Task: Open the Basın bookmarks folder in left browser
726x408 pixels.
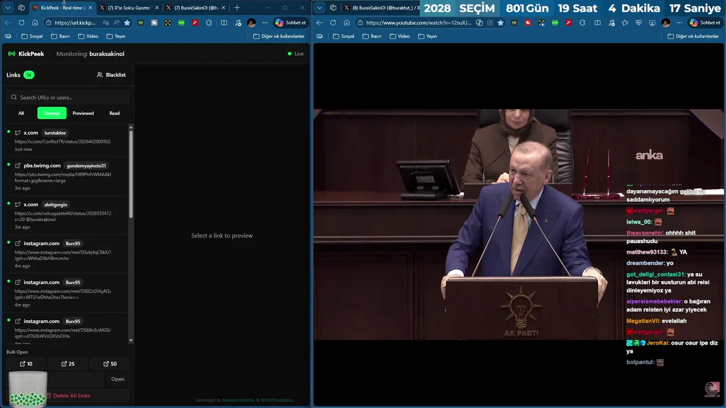Action: (x=60, y=36)
